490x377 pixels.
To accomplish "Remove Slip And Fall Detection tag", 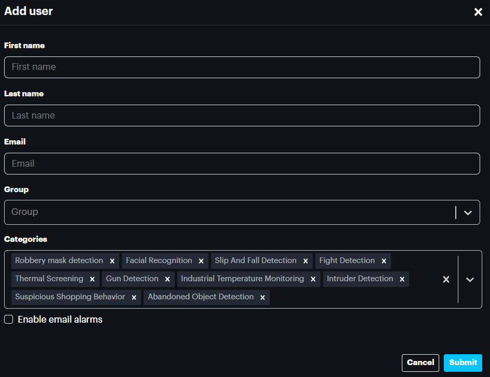I will click(305, 261).
